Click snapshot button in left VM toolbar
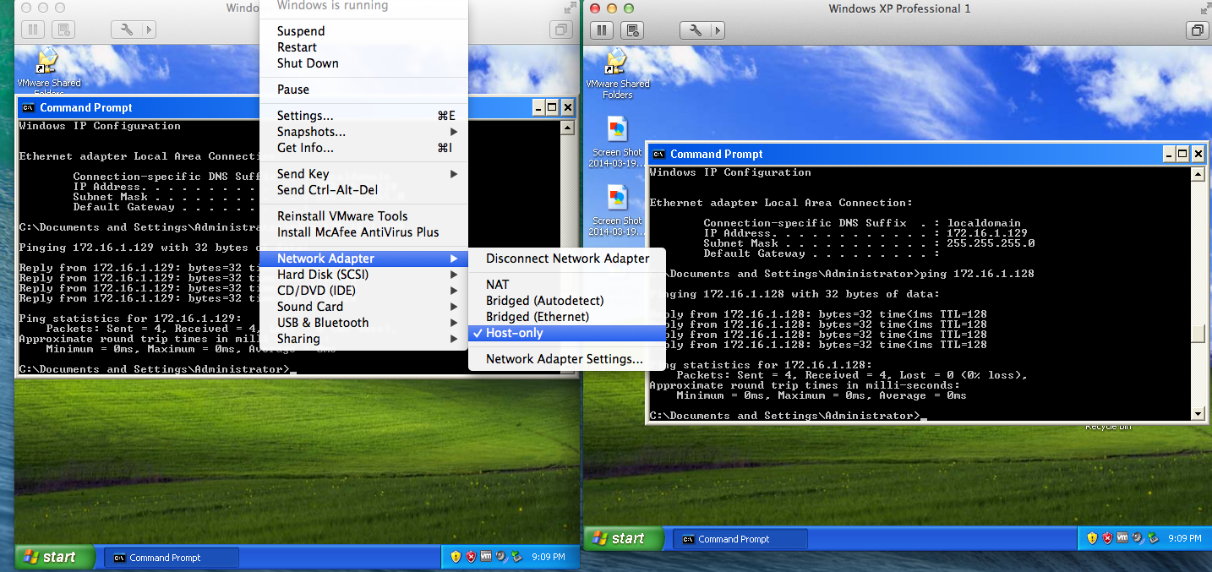This screenshot has height=572, width=1212. click(x=63, y=30)
